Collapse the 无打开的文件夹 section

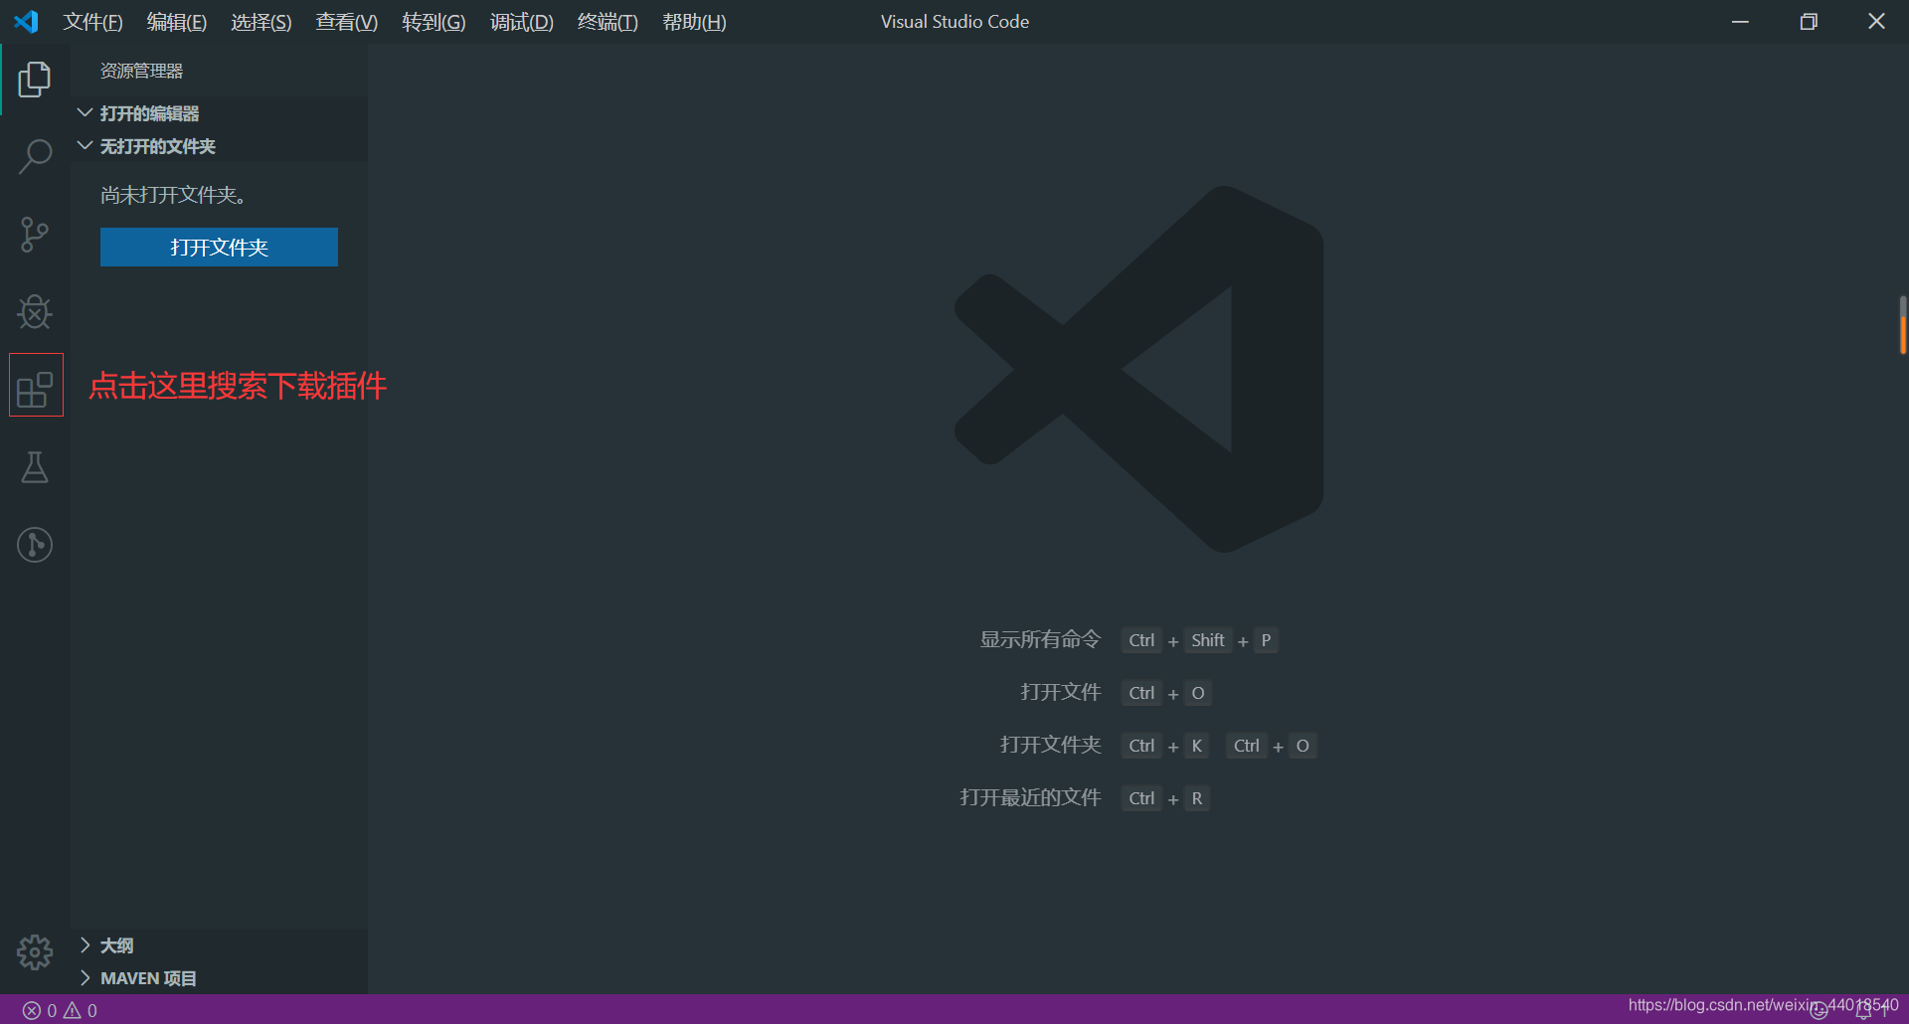click(219, 146)
